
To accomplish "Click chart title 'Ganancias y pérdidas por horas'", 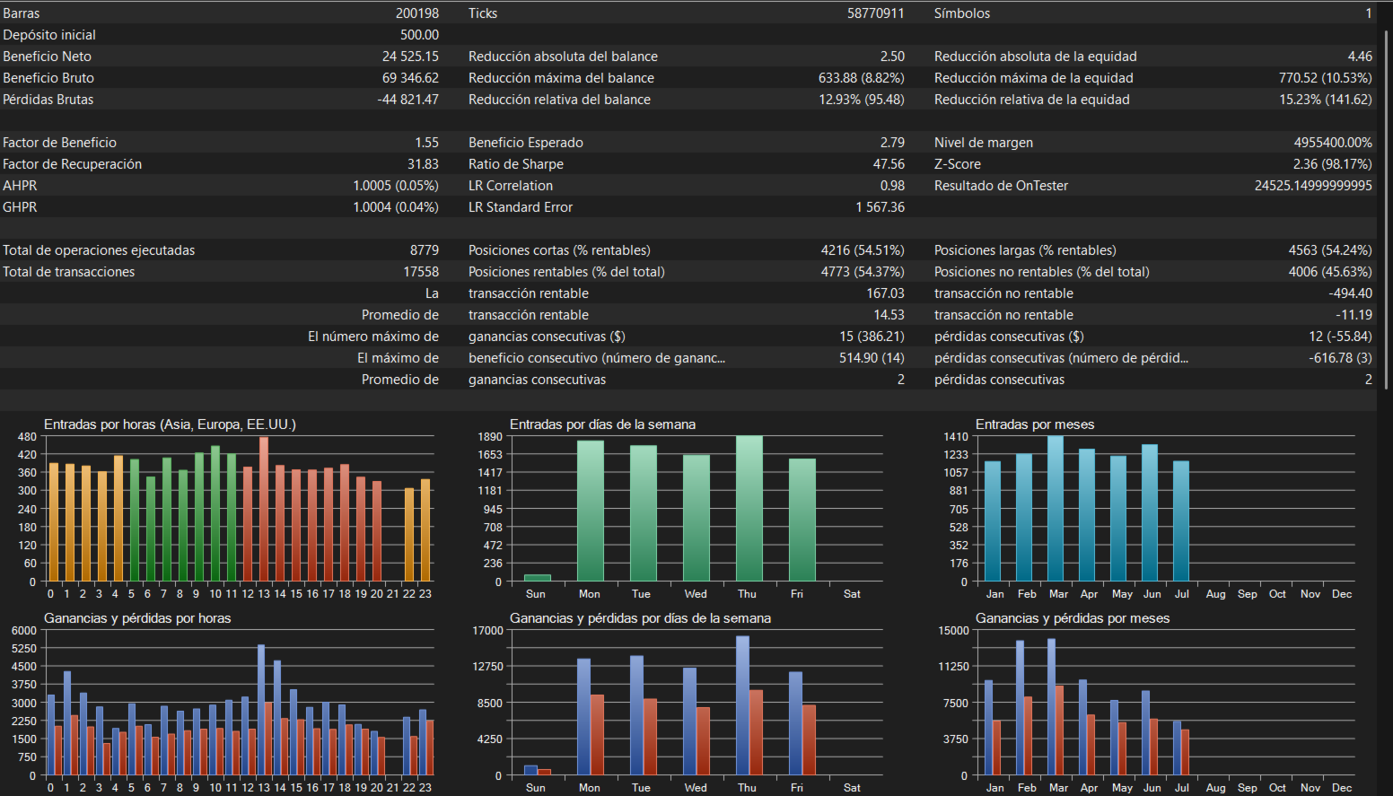I will click(137, 618).
